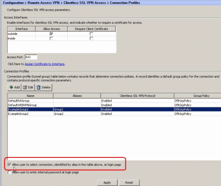Click the Edit connection profile button

click(28, 87)
